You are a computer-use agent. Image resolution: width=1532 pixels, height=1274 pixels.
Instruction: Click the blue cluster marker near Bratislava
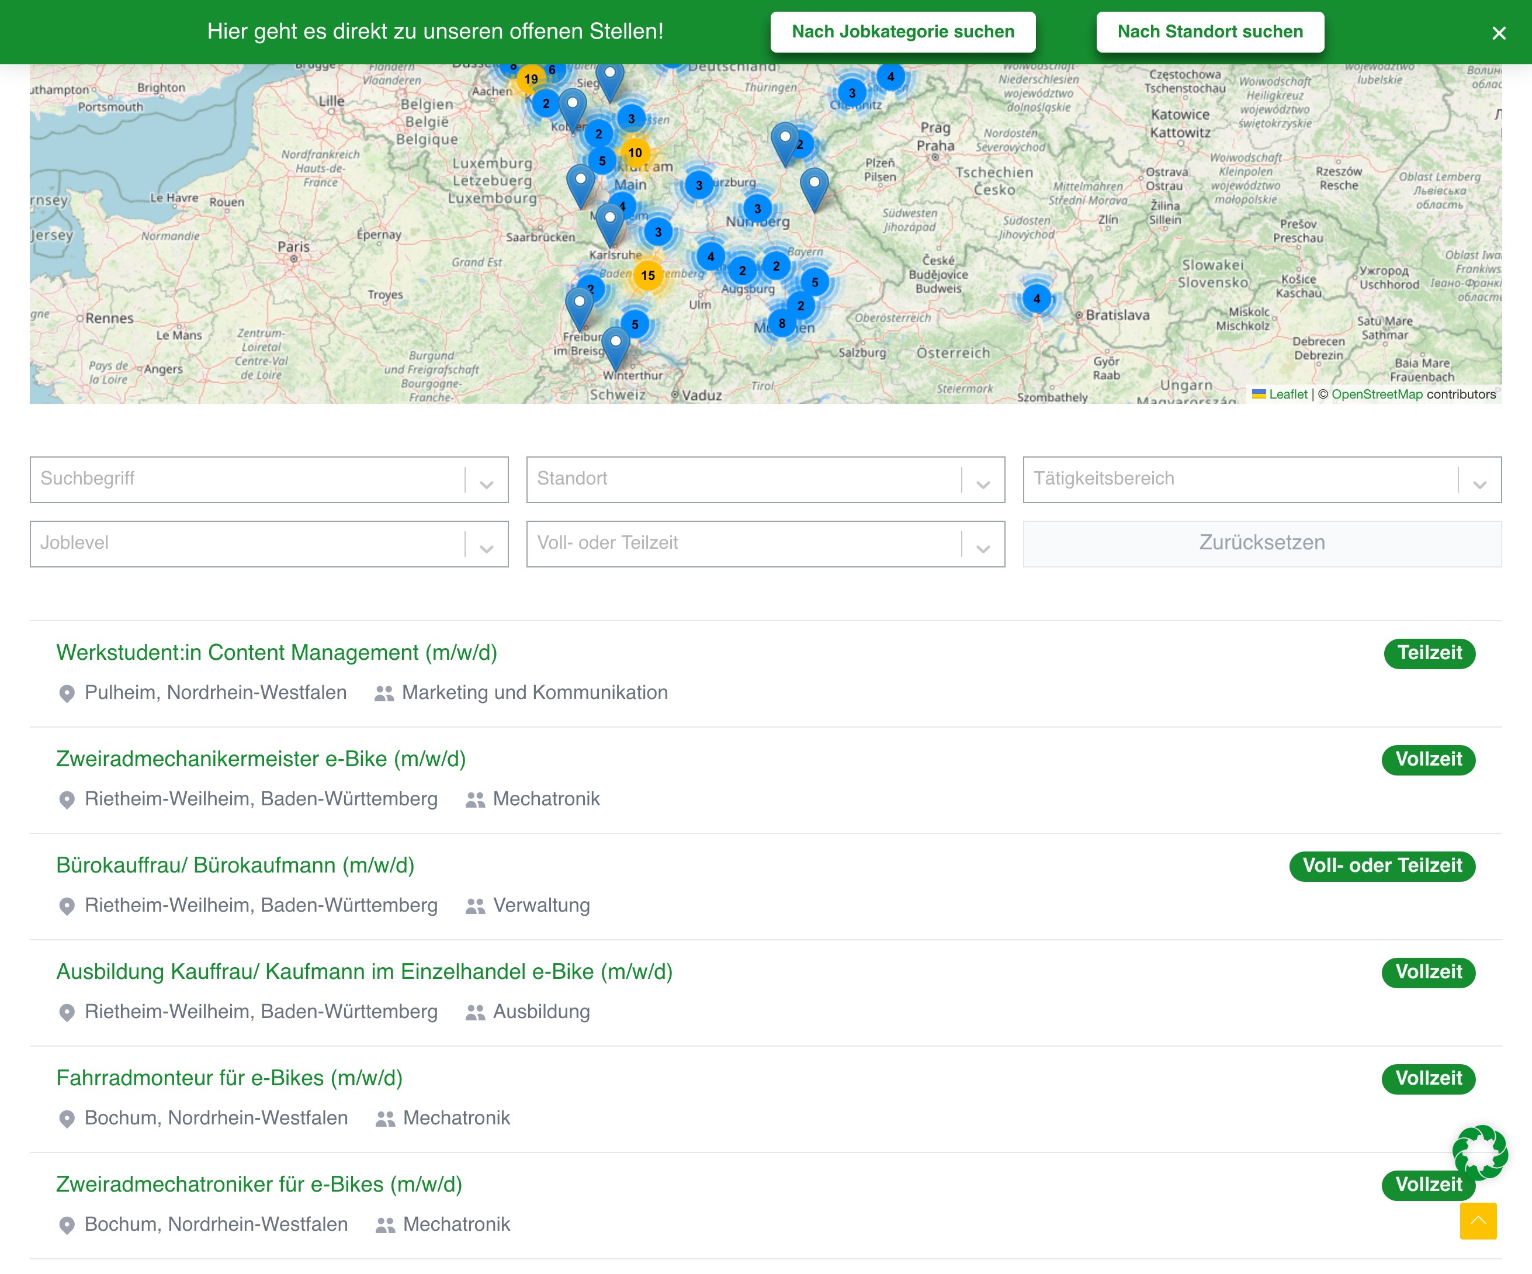click(x=1036, y=299)
